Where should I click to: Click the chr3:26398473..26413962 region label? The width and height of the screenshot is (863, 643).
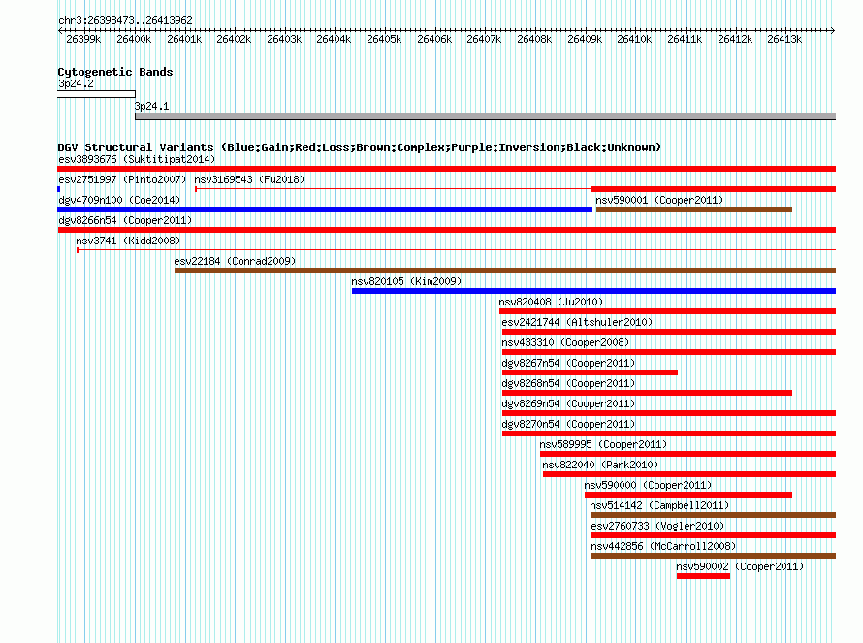tap(125, 20)
